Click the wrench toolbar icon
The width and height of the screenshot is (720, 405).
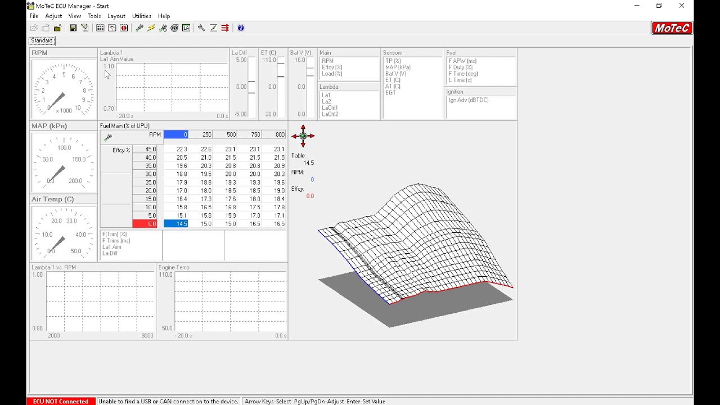(x=201, y=28)
